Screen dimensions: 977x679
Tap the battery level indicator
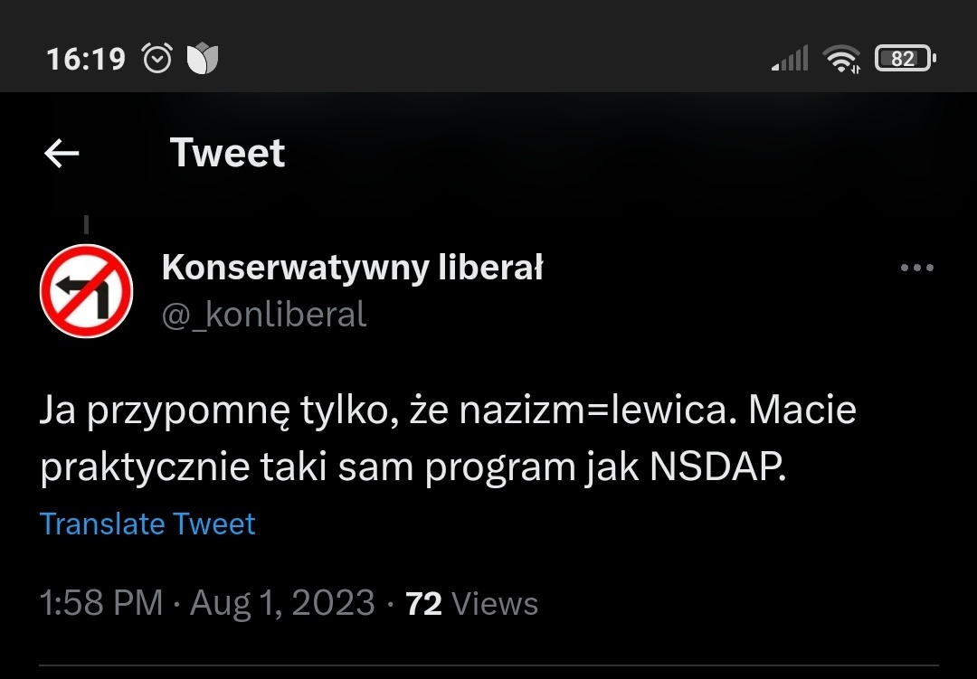(904, 60)
